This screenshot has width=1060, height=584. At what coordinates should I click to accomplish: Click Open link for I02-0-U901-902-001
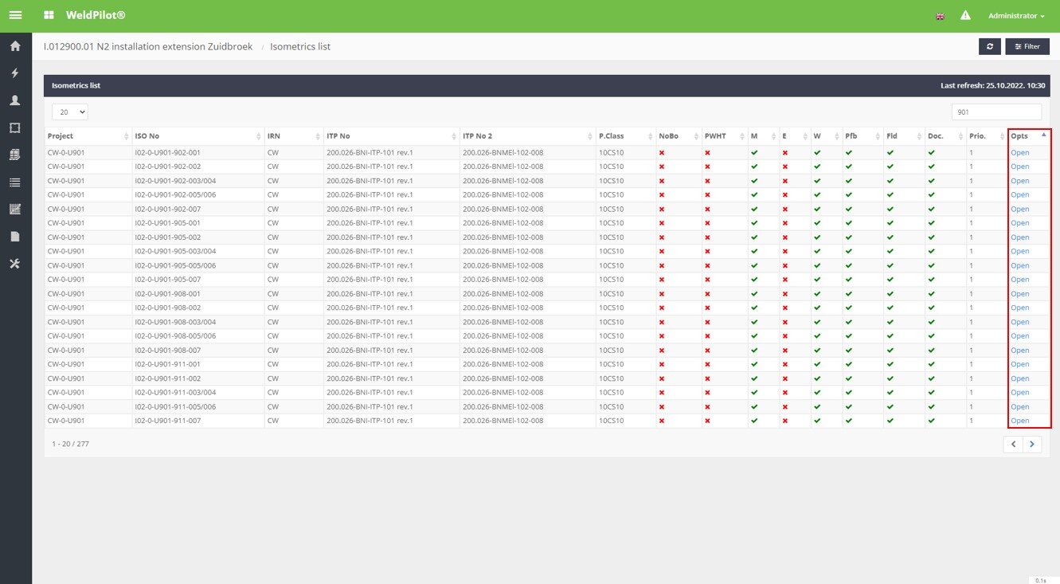coord(1019,152)
